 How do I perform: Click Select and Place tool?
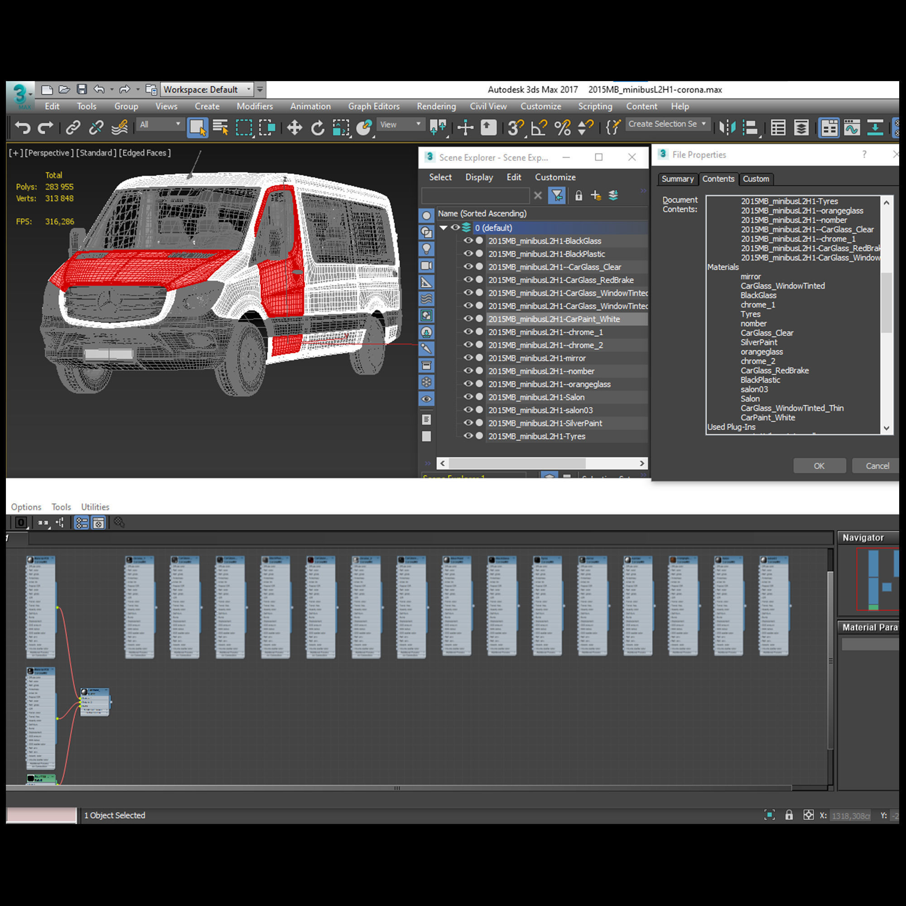364,127
